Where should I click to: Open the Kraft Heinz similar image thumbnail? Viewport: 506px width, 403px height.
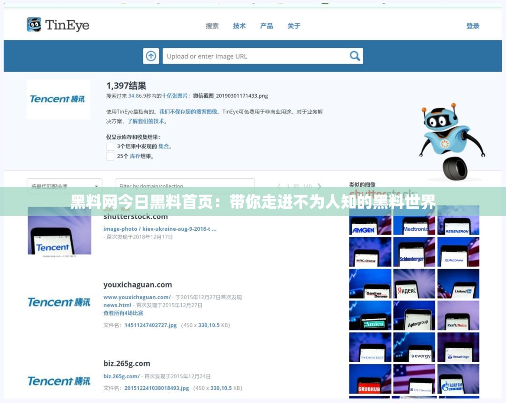[x=458, y=315]
